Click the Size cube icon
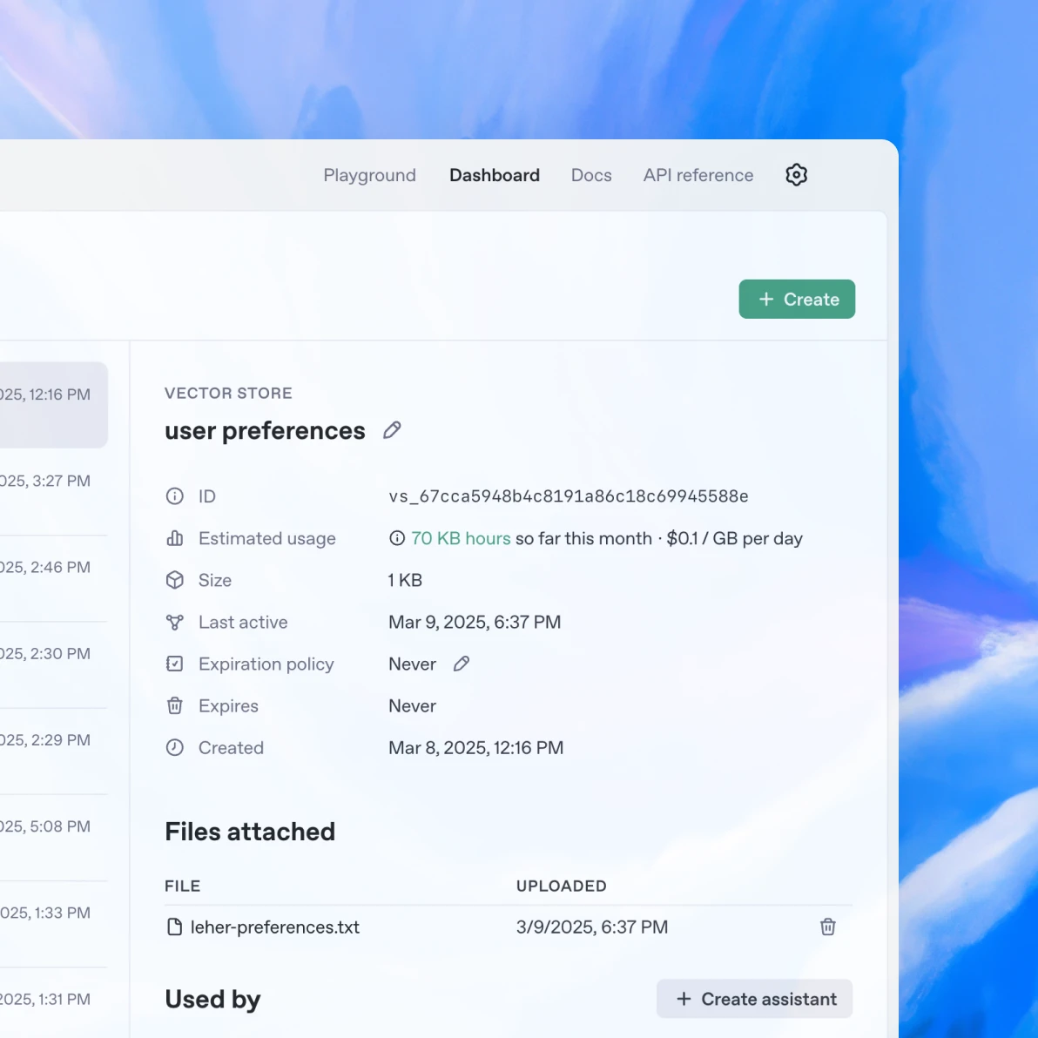 tap(175, 580)
